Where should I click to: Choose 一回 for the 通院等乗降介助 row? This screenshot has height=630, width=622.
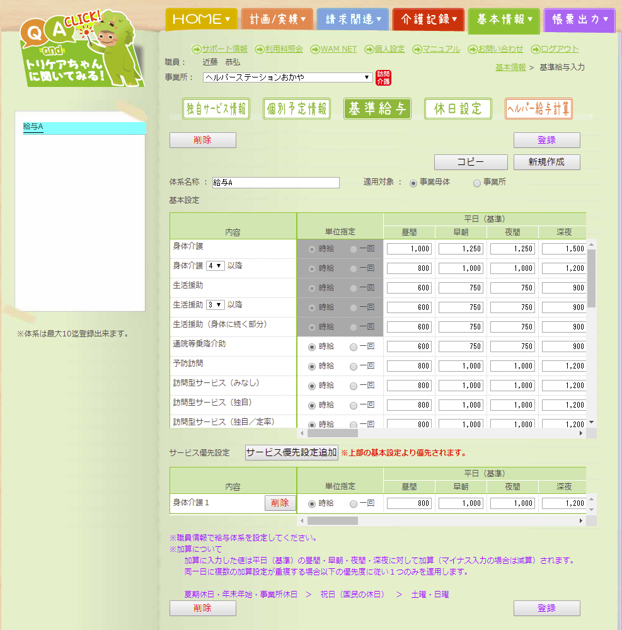354,346
